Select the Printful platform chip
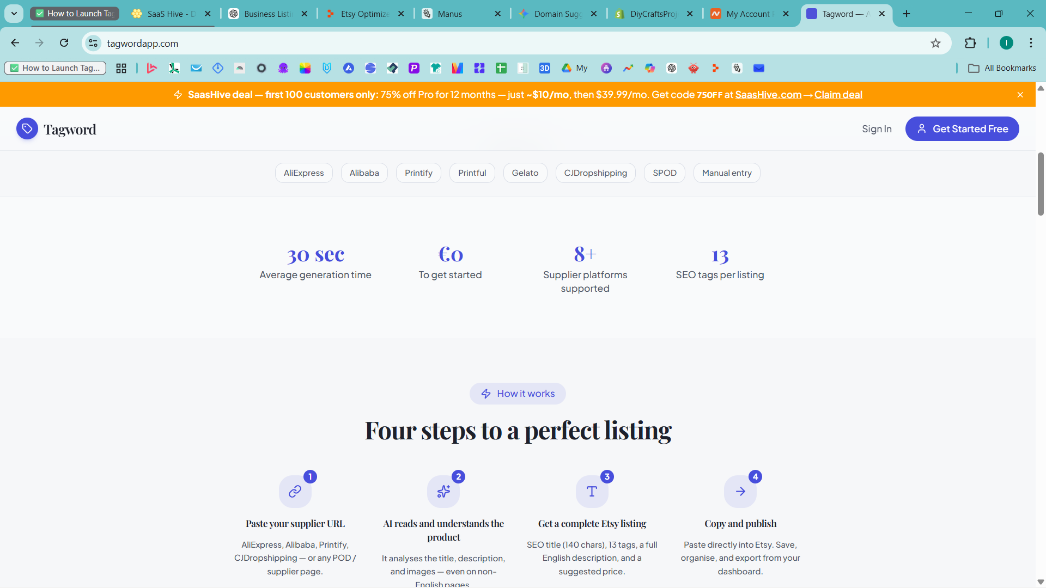This screenshot has height=588, width=1046. pos(472,173)
